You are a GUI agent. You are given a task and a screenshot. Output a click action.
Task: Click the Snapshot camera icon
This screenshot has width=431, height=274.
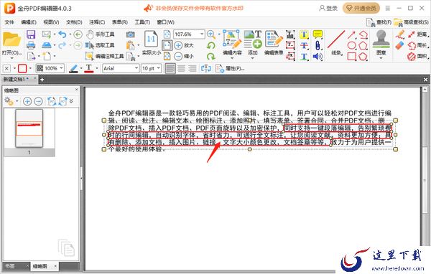(x=130, y=34)
